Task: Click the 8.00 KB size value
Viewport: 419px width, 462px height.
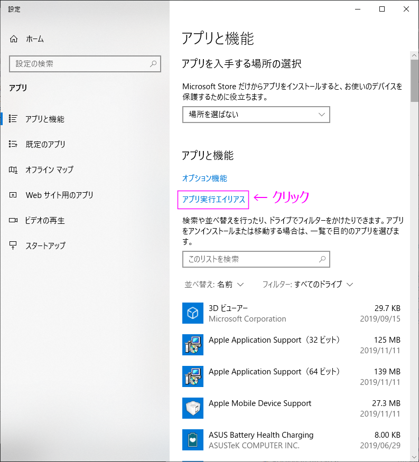Action: point(387,435)
